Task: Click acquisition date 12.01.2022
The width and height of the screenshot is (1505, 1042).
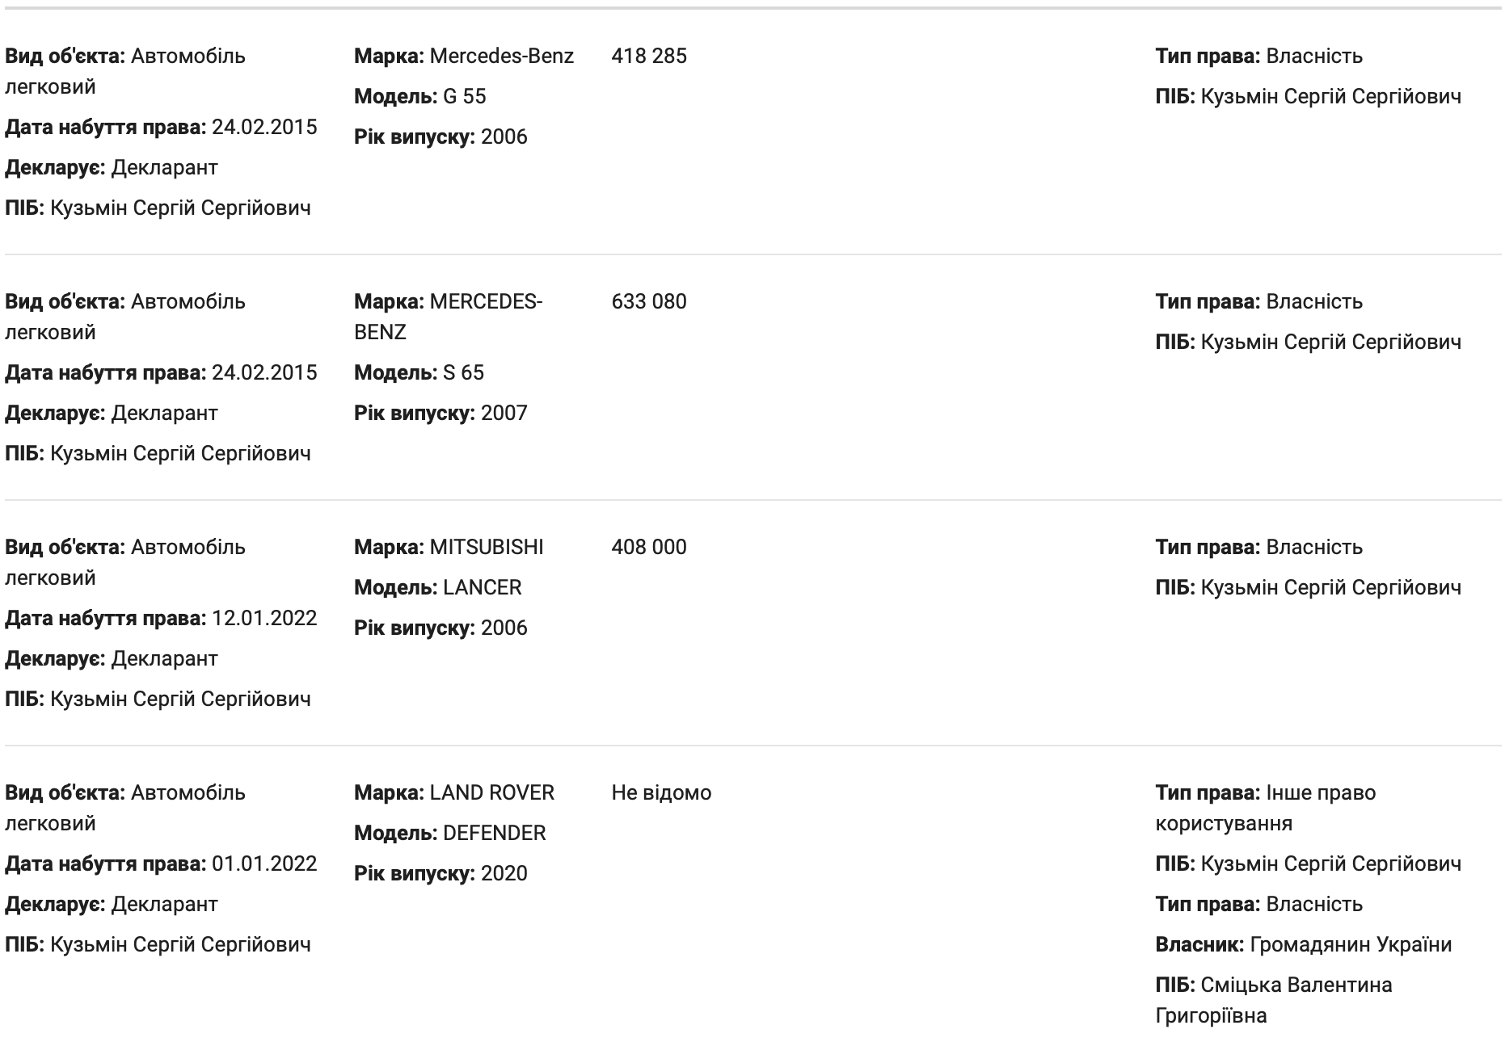Action: click(263, 618)
